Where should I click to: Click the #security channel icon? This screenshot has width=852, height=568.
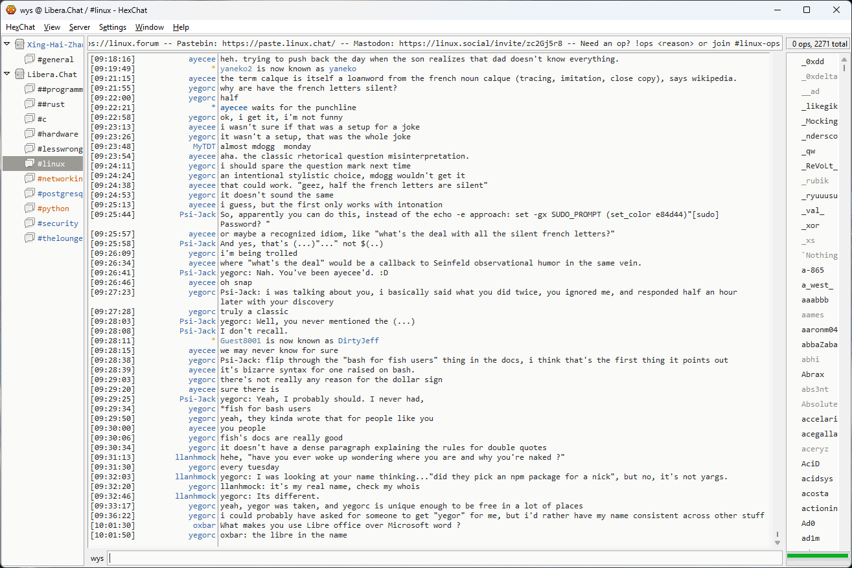click(30, 223)
